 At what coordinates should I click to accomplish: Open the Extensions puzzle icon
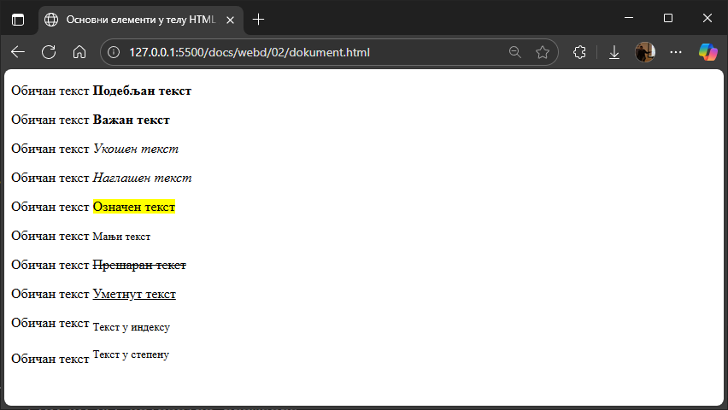coord(579,52)
